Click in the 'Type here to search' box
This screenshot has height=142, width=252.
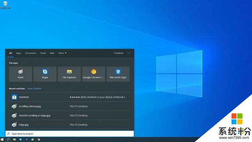pyautogui.click(x=70, y=134)
